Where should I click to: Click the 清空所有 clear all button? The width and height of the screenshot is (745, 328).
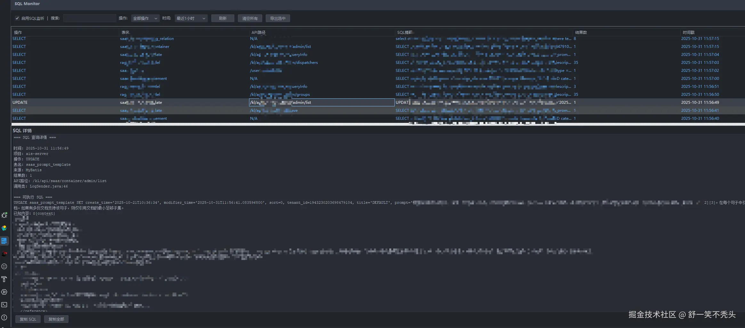coord(250,18)
